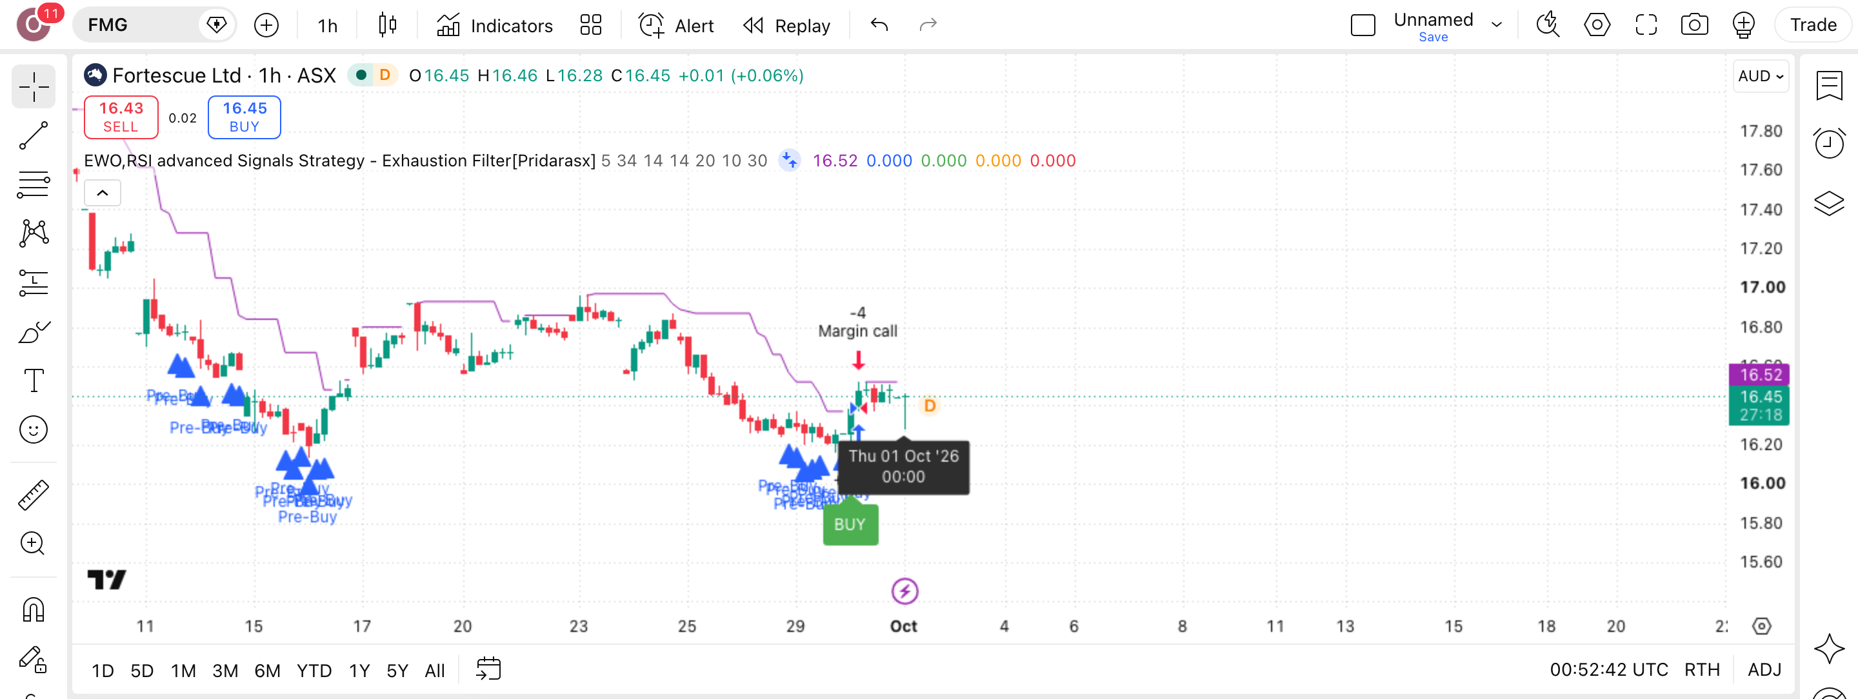Toggle the ADJ adjustment setting
Screen dimensions: 1858x699
point(1764,669)
